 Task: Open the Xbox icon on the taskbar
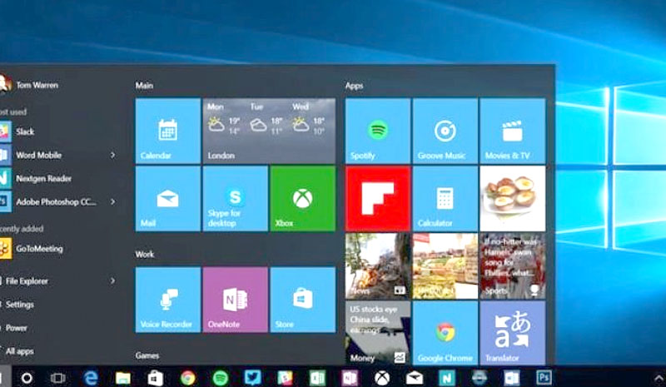(x=382, y=378)
